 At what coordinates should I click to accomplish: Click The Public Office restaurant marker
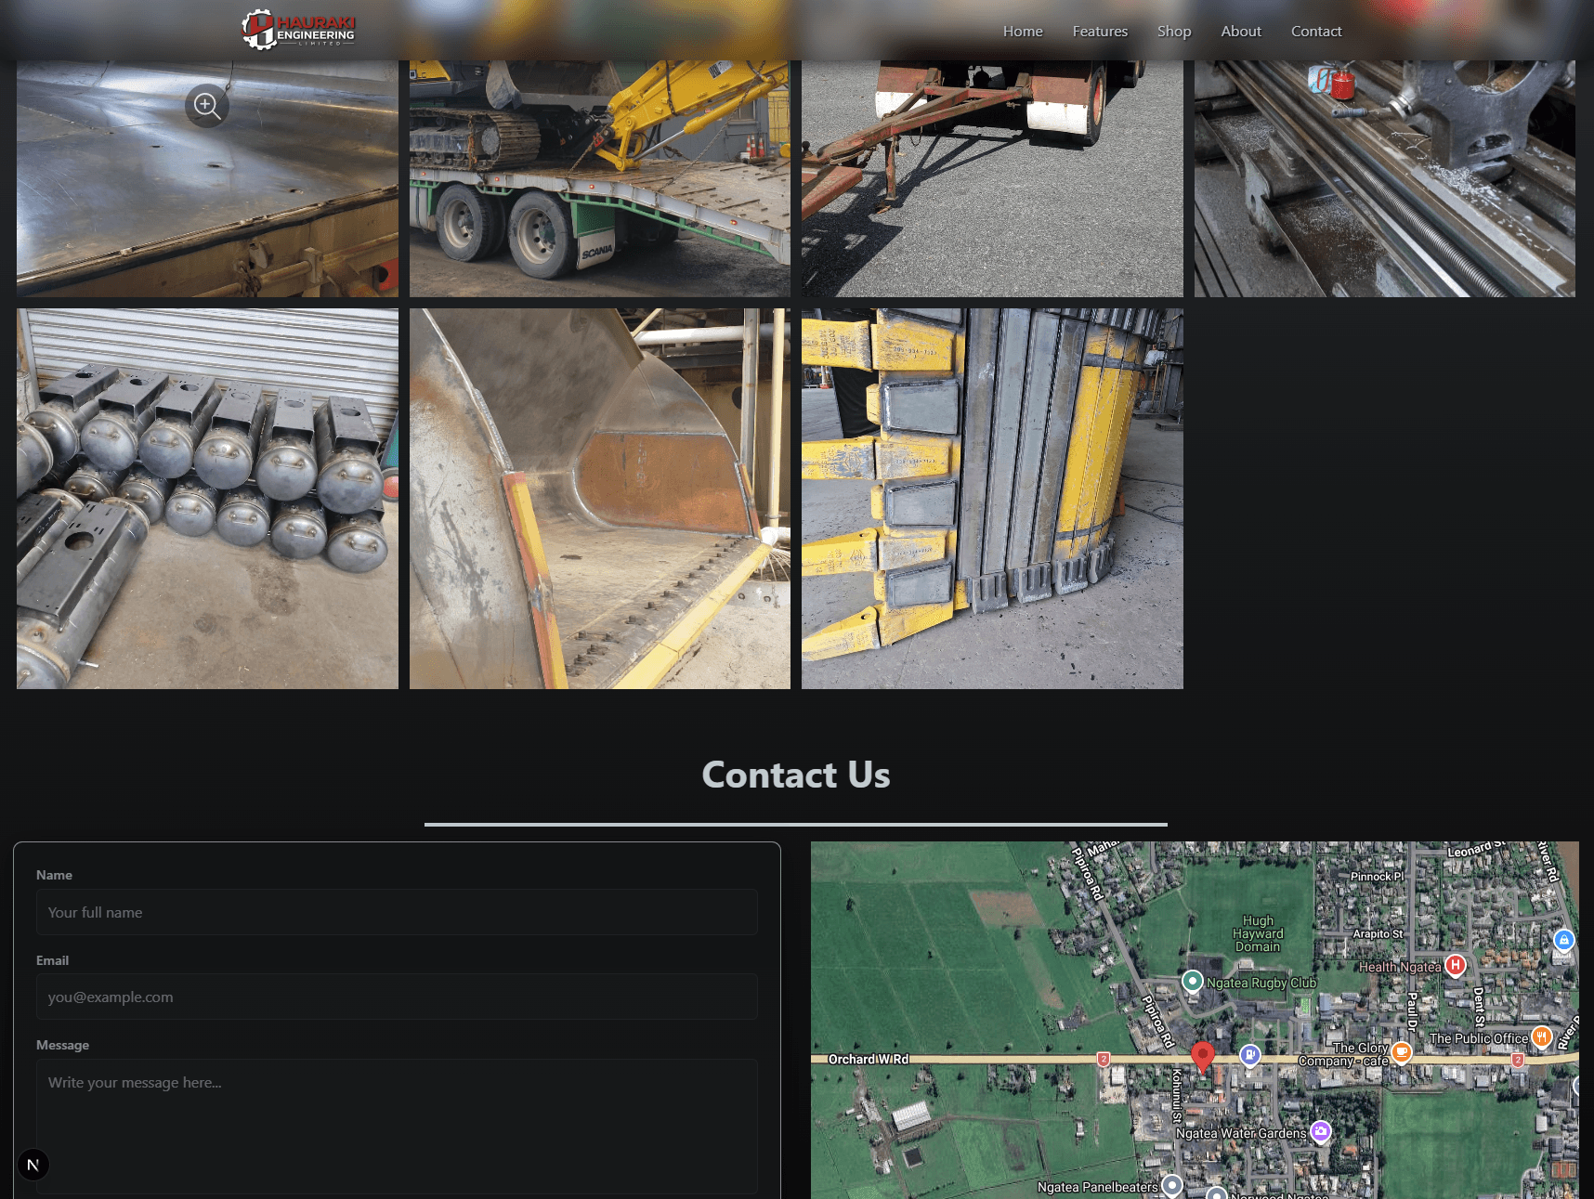pos(1542,1036)
